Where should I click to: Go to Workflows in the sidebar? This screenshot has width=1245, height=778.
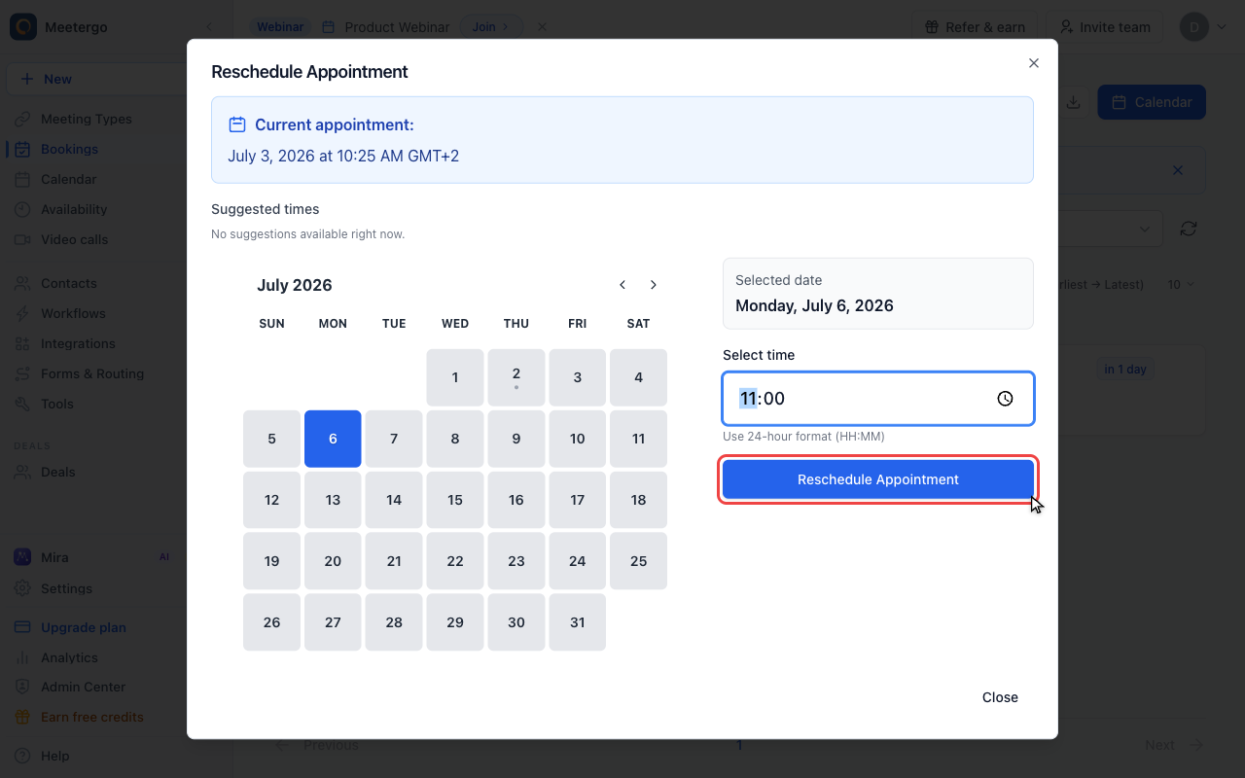coord(73,313)
